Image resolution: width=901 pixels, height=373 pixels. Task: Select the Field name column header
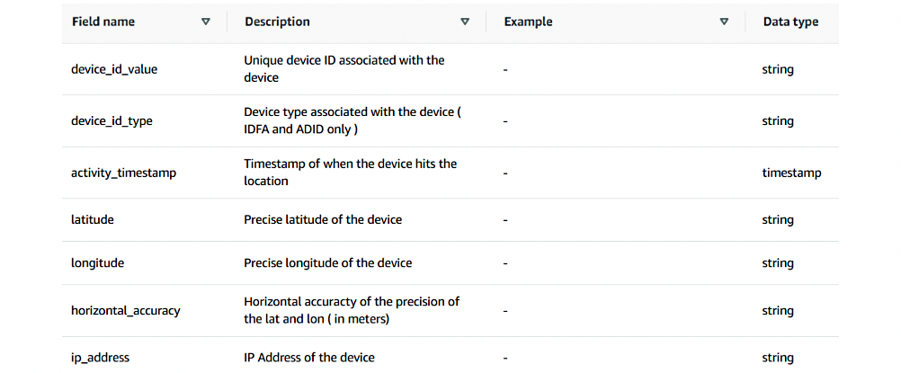(103, 22)
